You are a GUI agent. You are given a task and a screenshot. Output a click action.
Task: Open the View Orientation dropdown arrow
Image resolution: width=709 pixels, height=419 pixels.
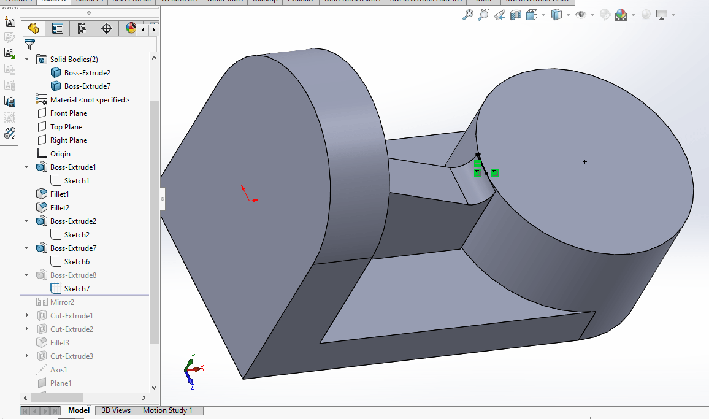tap(543, 15)
